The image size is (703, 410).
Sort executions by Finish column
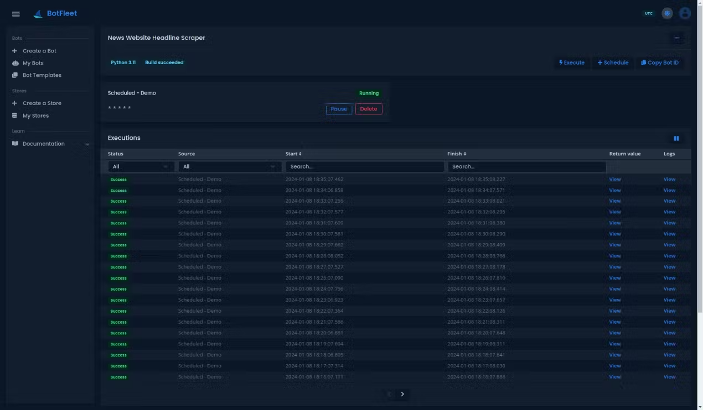tap(457, 154)
